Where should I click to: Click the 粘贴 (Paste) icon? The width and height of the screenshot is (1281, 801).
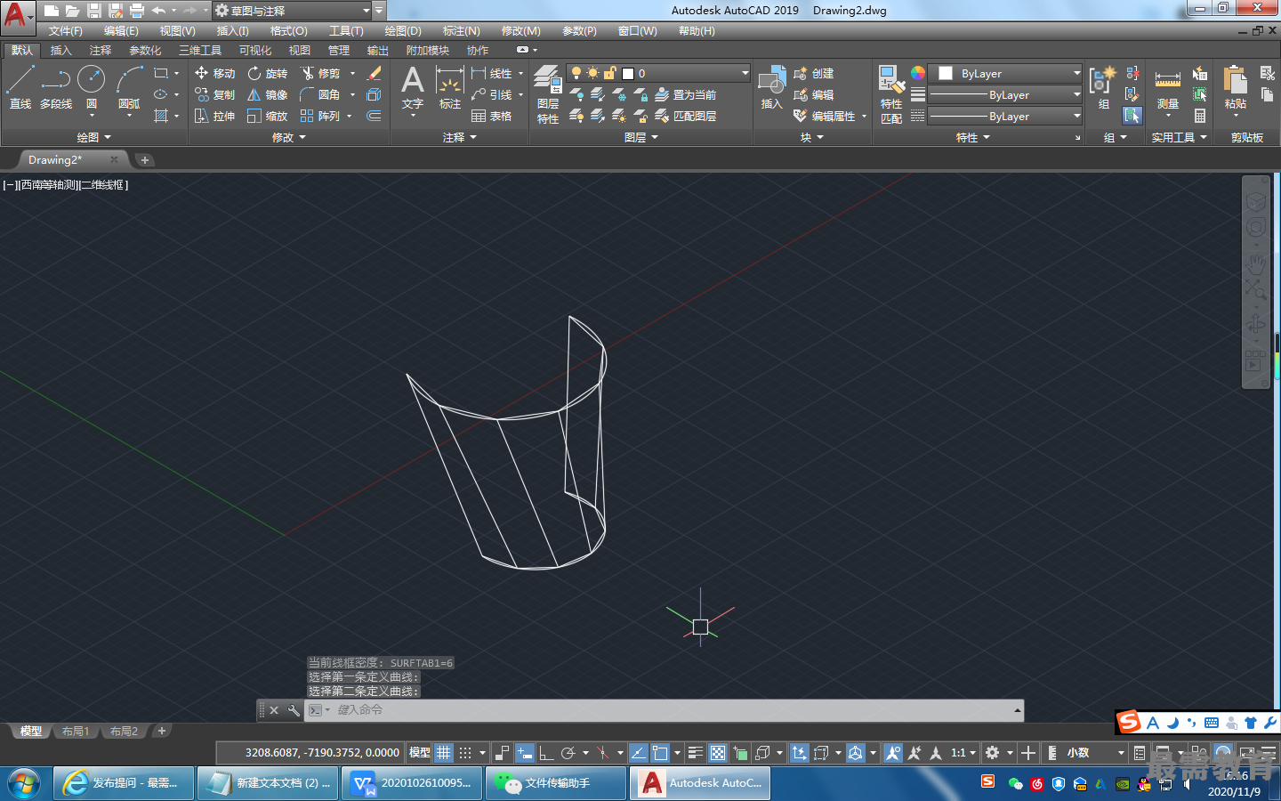pyautogui.click(x=1236, y=87)
